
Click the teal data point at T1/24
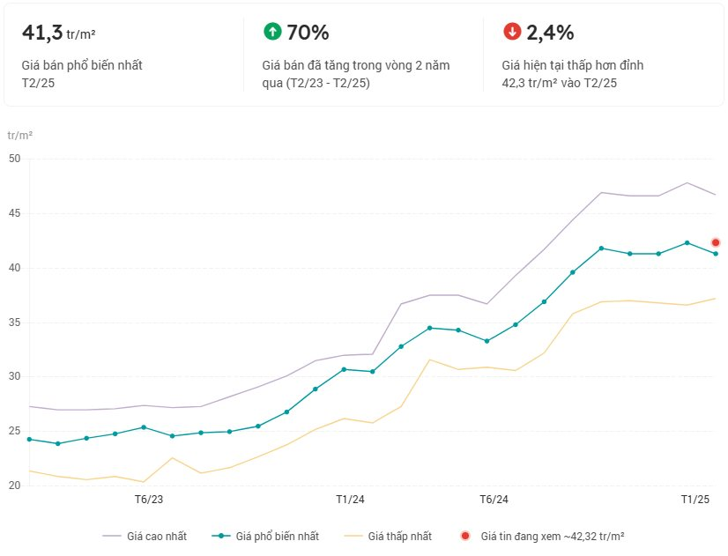click(x=344, y=369)
